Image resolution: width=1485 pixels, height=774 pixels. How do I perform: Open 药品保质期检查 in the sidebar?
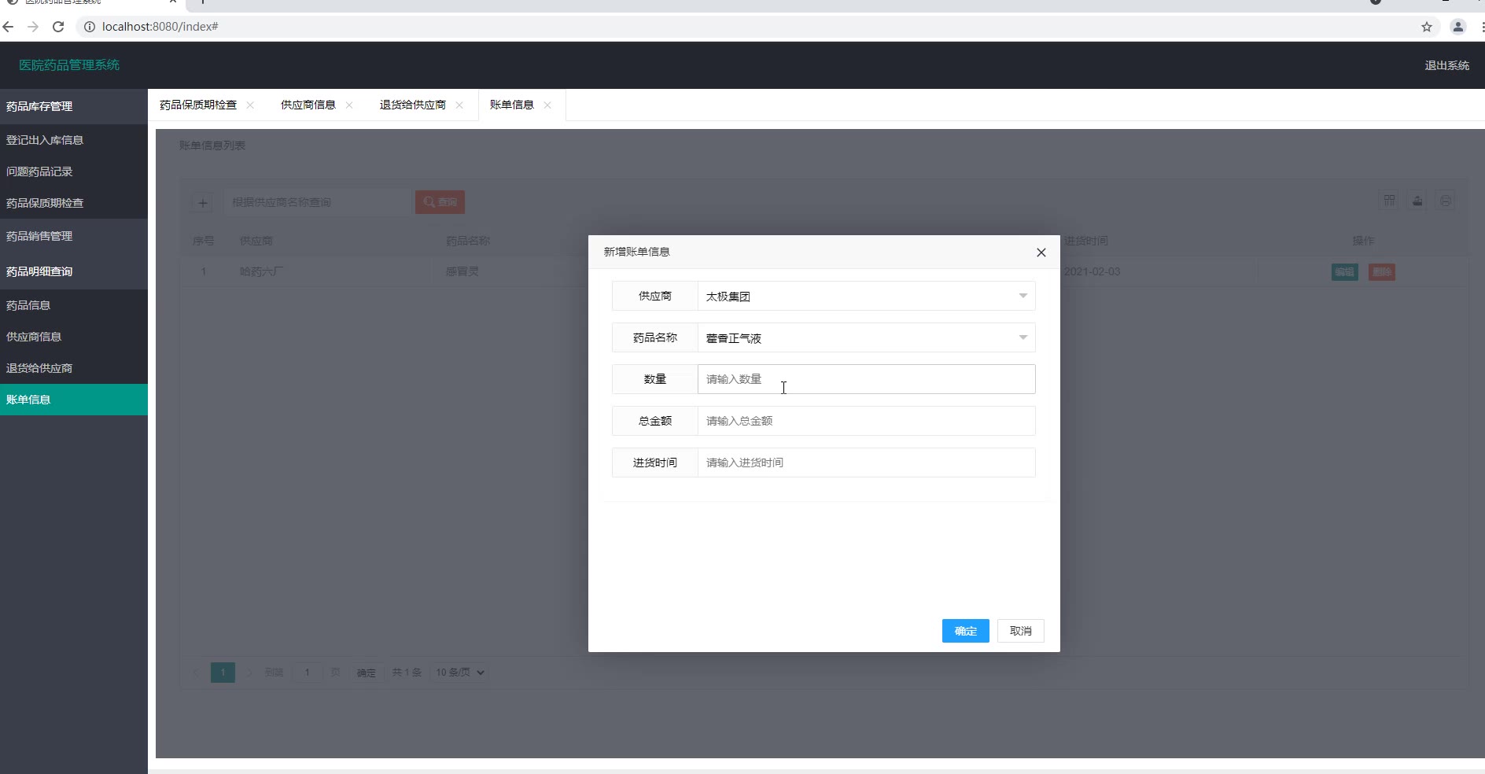74,203
